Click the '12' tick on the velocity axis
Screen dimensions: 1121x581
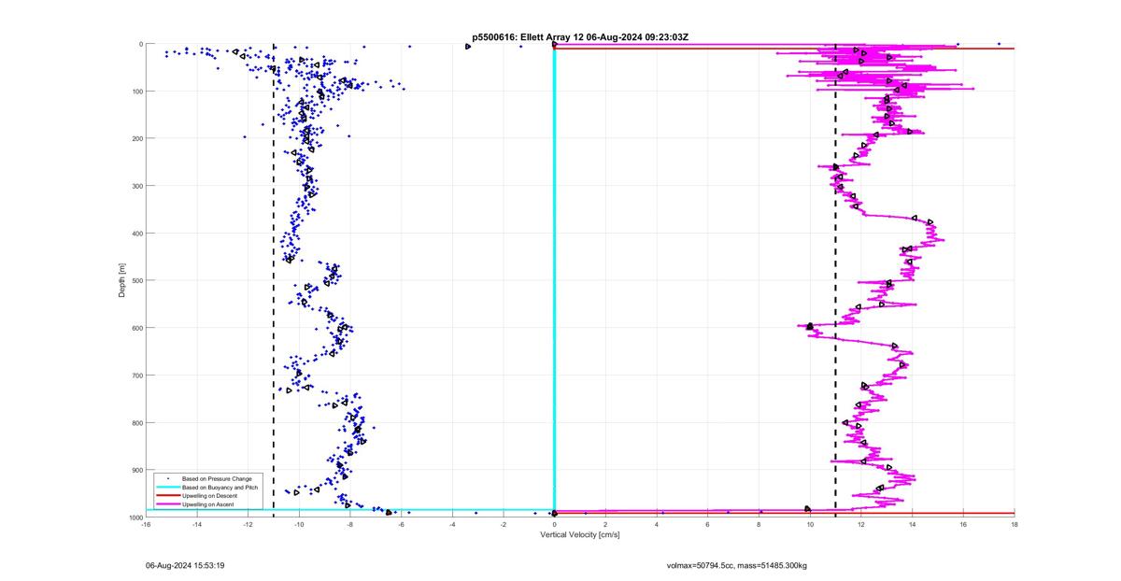click(x=861, y=525)
